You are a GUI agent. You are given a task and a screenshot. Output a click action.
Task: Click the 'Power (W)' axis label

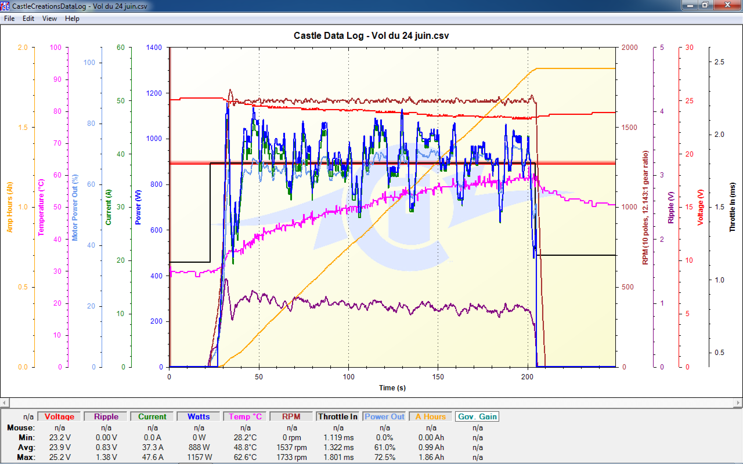point(138,207)
